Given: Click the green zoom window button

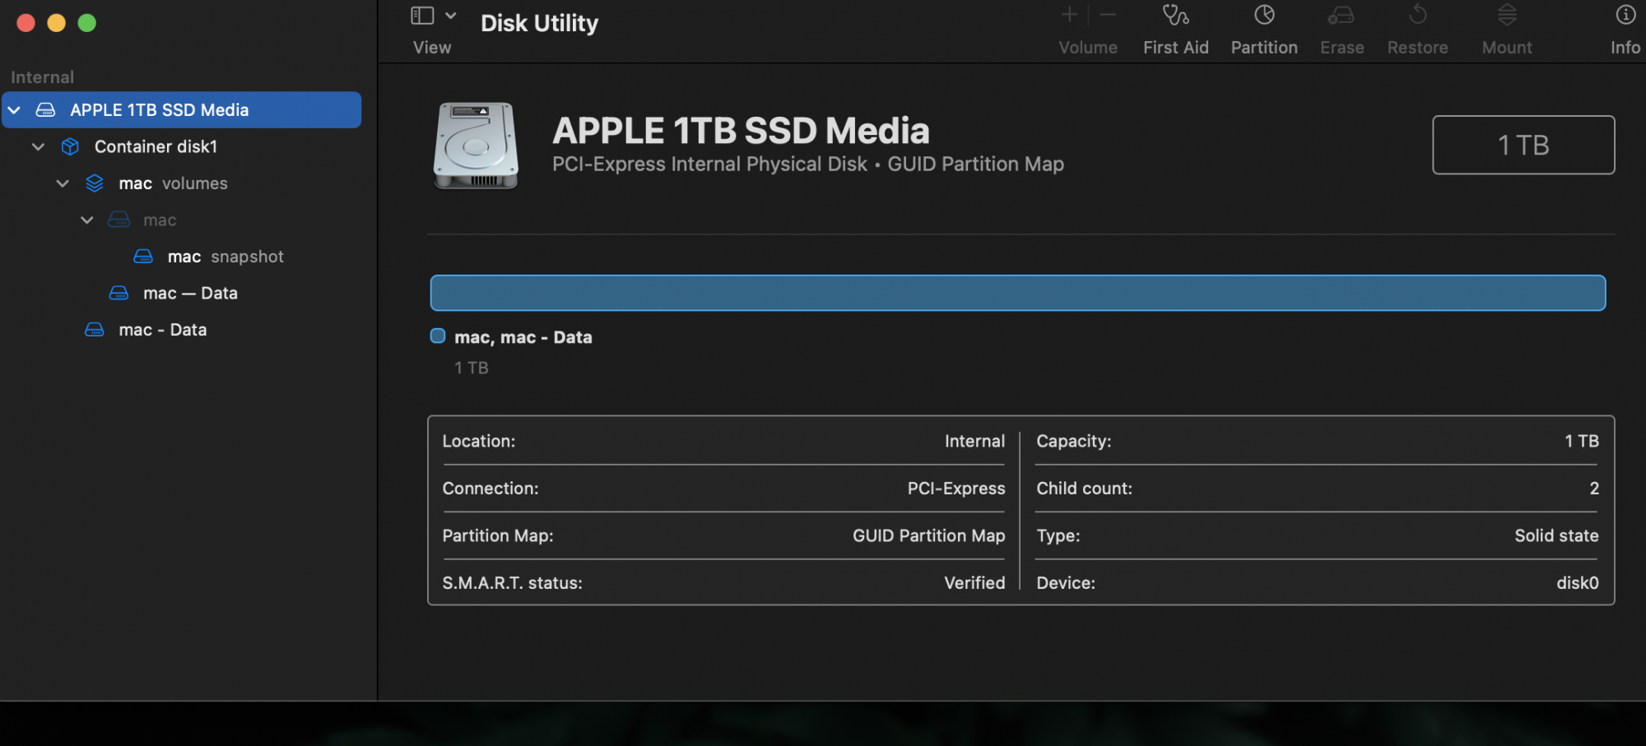Looking at the screenshot, I should pos(87,23).
